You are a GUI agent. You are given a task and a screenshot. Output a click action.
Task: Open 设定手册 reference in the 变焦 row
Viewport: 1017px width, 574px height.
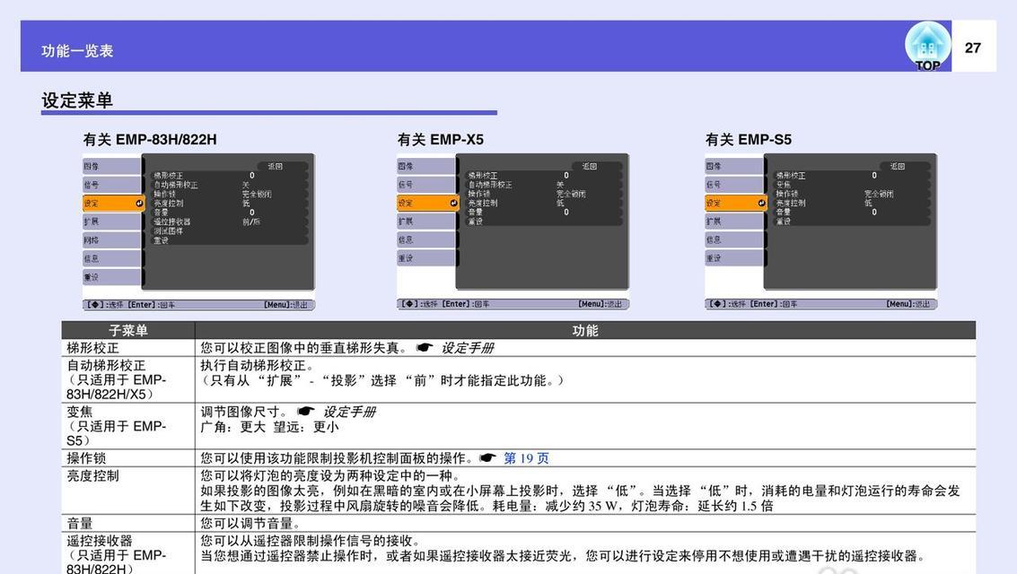pos(349,412)
